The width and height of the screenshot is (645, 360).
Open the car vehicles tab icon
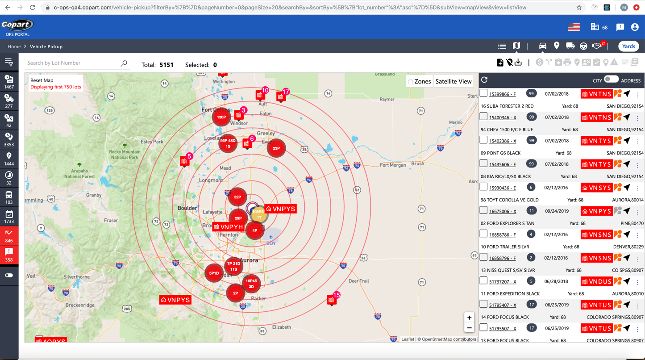(x=543, y=46)
